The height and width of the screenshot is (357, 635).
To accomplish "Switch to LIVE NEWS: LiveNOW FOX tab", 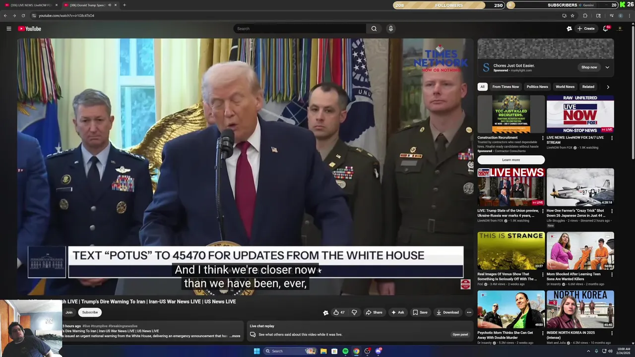I will tap(31, 5).
